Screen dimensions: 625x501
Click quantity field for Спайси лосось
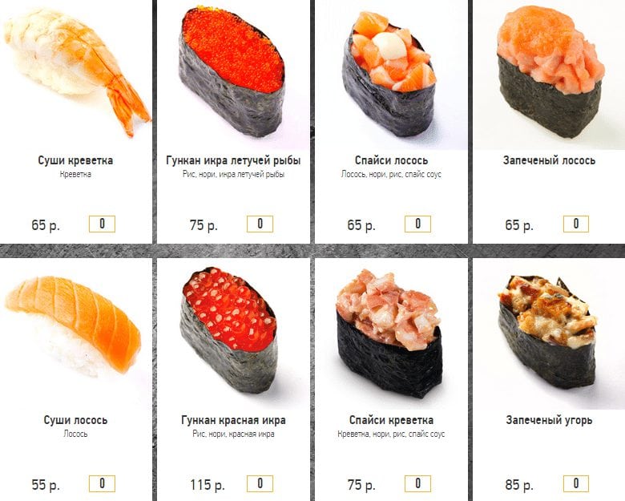point(417,224)
